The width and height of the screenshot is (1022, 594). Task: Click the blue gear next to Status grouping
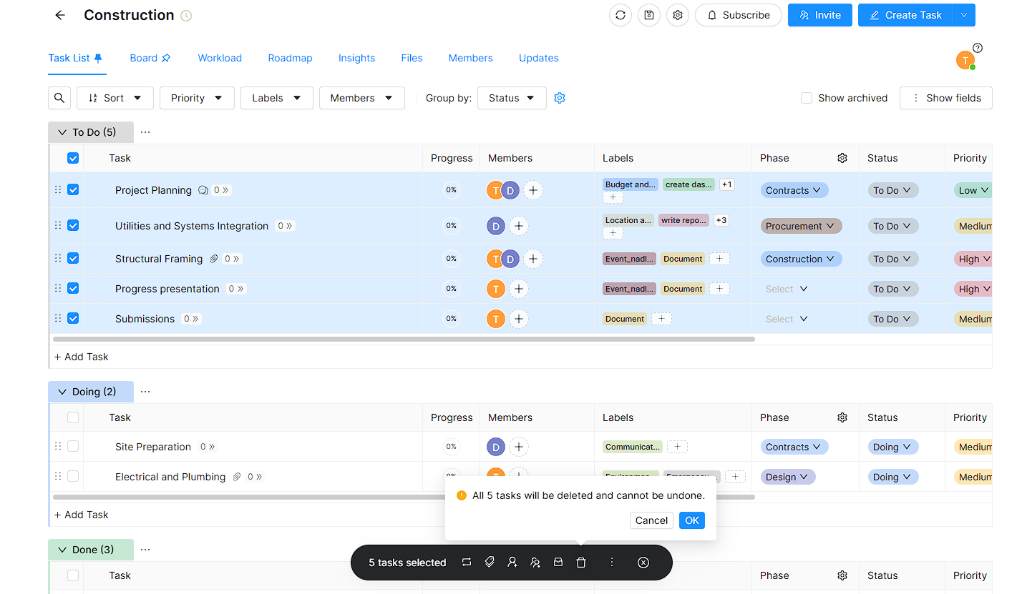[560, 98]
